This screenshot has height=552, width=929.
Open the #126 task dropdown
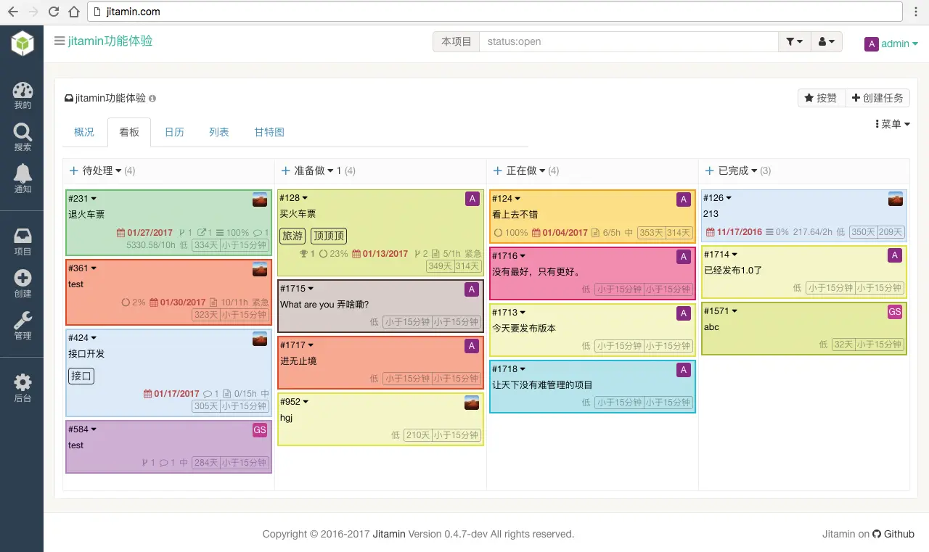[x=718, y=198]
